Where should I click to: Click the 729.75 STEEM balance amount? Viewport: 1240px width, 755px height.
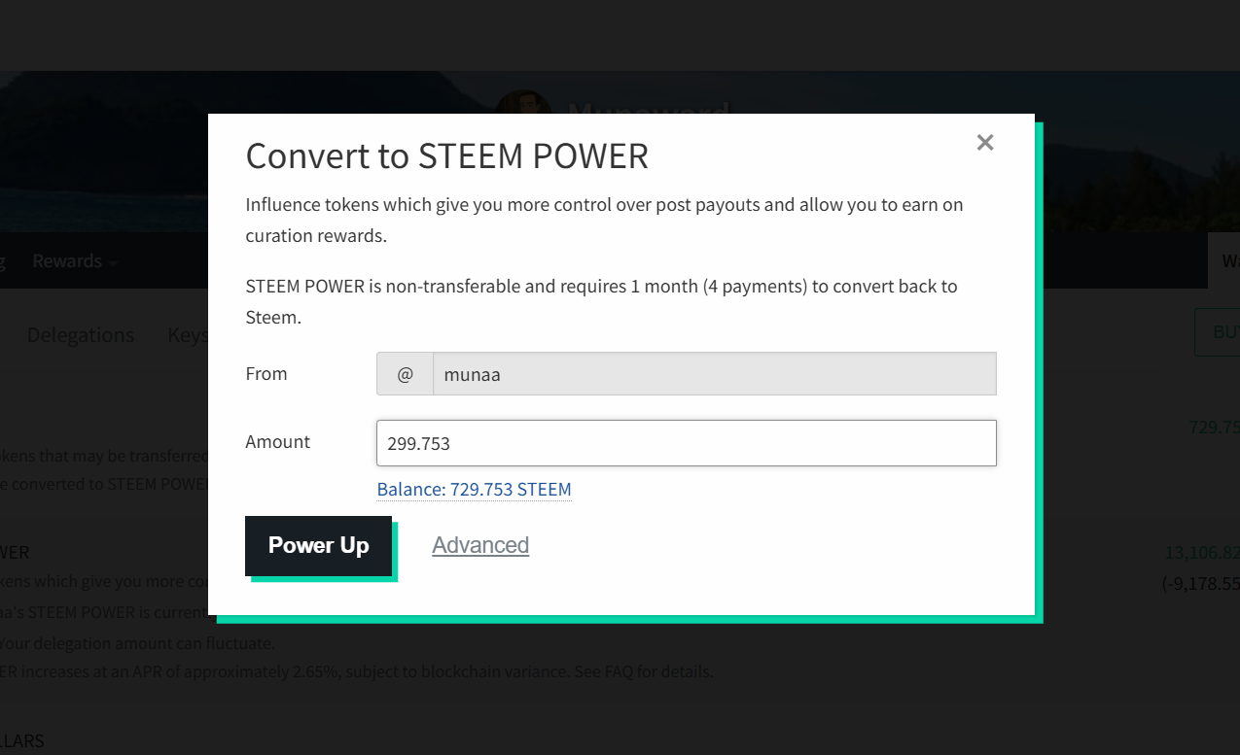click(x=1214, y=428)
